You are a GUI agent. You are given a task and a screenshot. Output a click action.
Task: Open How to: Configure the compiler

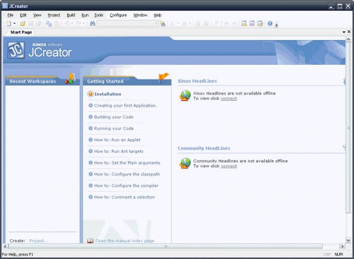point(126,186)
